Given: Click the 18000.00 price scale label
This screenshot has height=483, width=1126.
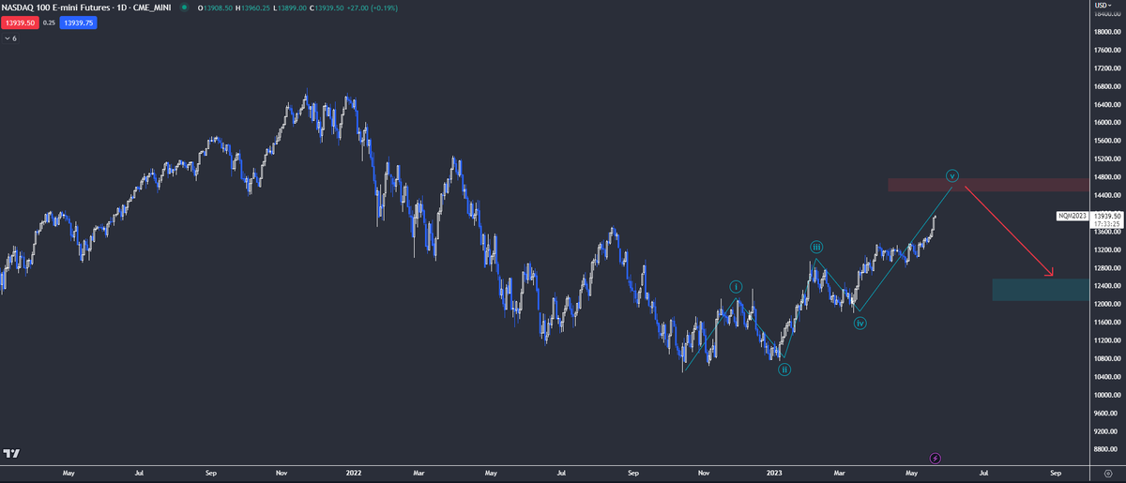Looking at the screenshot, I should coord(1108,31).
